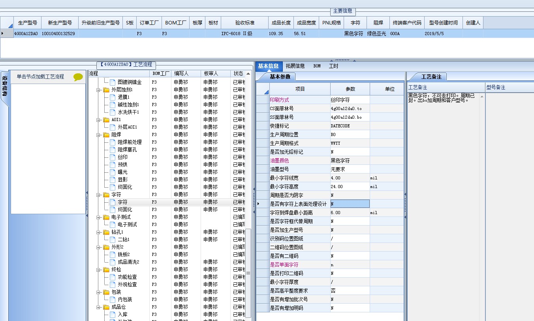Screen dimensions: 534x321
Task: Collapse the 电子测试 folder node
Action: 98,217
